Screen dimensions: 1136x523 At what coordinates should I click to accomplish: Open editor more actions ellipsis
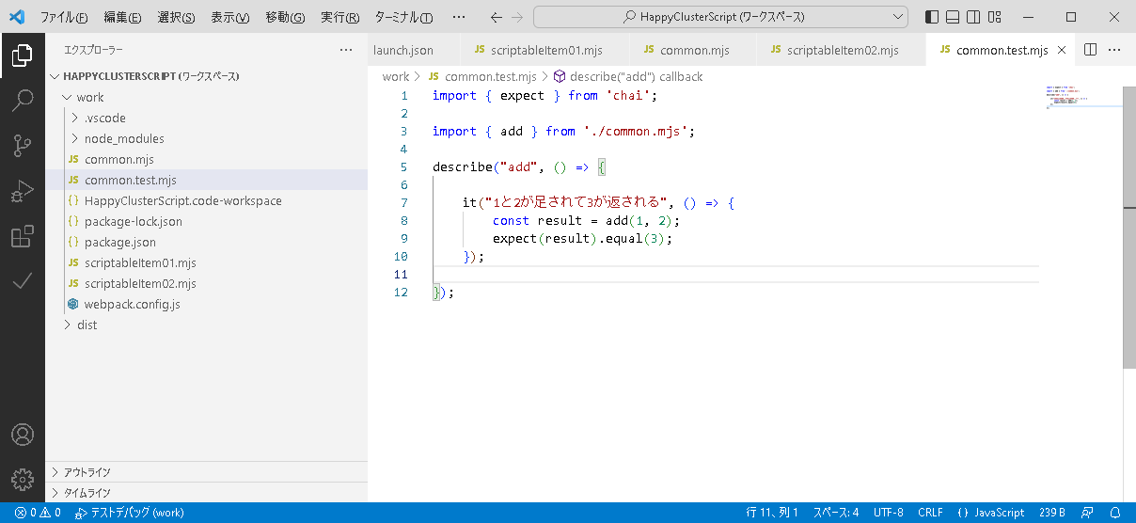(x=1115, y=50)
